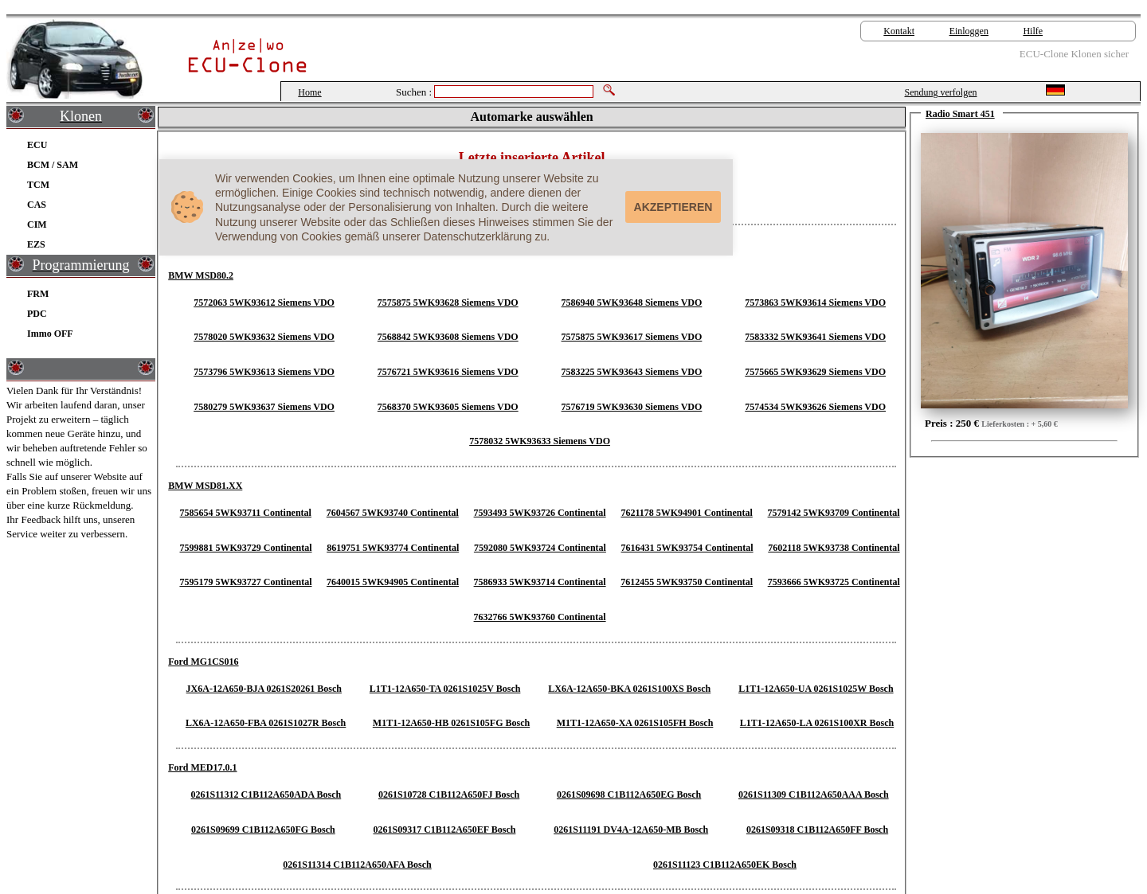The width and height of the screenshot is (1147, 894).
Task: Select FRM under Programmierung
Action: [37, 294]
